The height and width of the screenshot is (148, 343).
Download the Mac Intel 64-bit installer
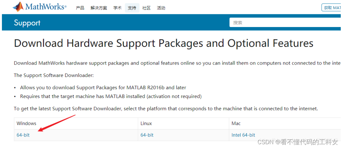pos(243,135)
